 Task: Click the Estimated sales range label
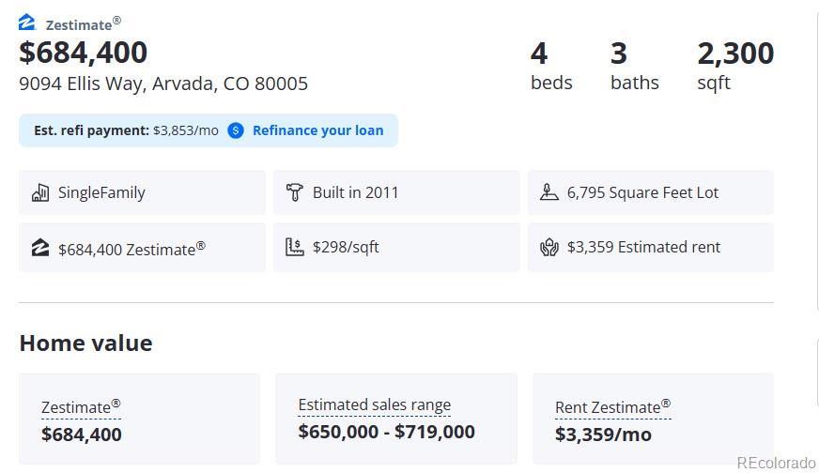click(x=374, y=405)
